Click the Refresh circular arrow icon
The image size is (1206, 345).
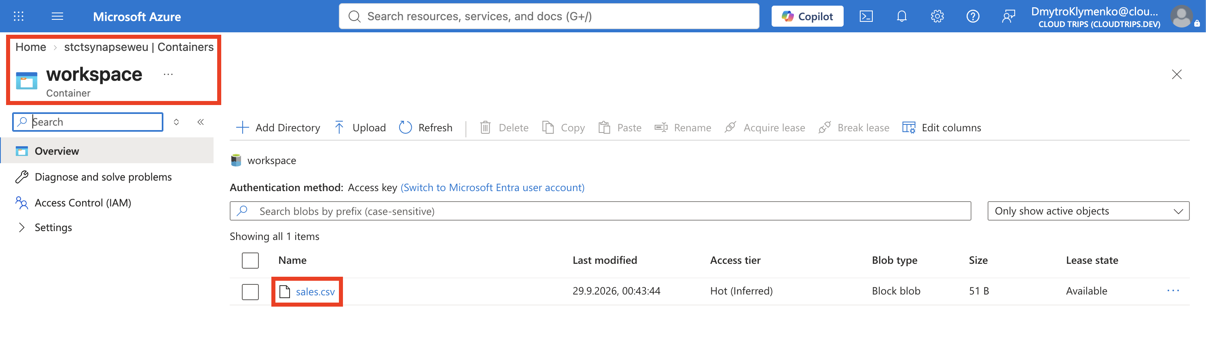coord(405,128)
